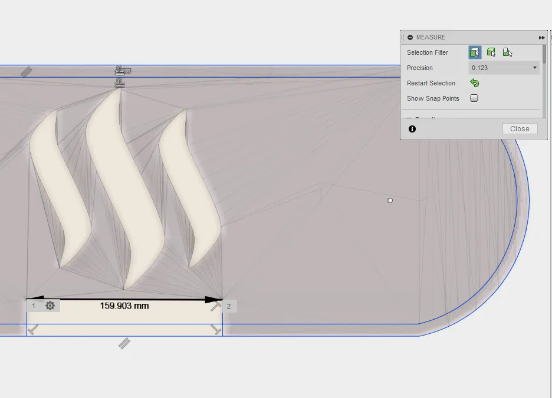Expand the Measure panel double-arrow
The image size is (552, 398).
[x=541, y=38]
